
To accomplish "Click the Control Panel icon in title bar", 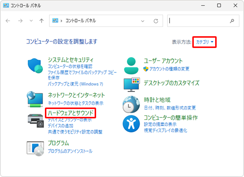I will pyautogui.click(x=6, y=5).
